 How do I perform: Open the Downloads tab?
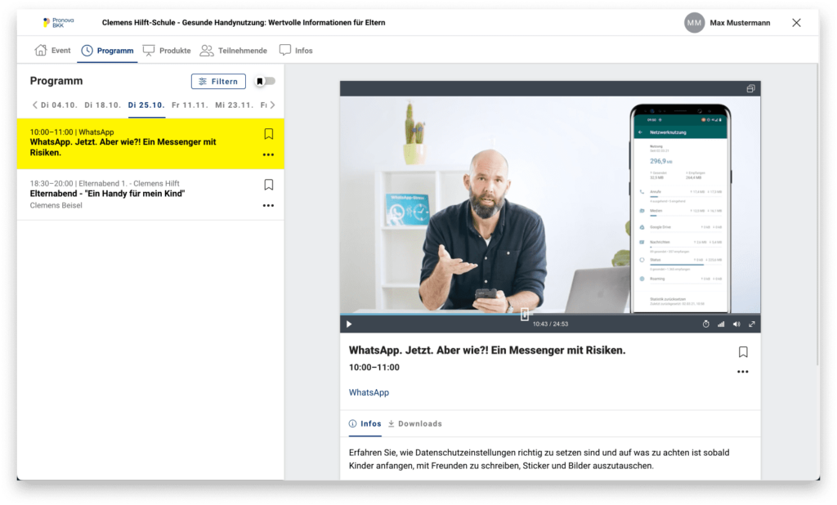(x=414, y=424)
